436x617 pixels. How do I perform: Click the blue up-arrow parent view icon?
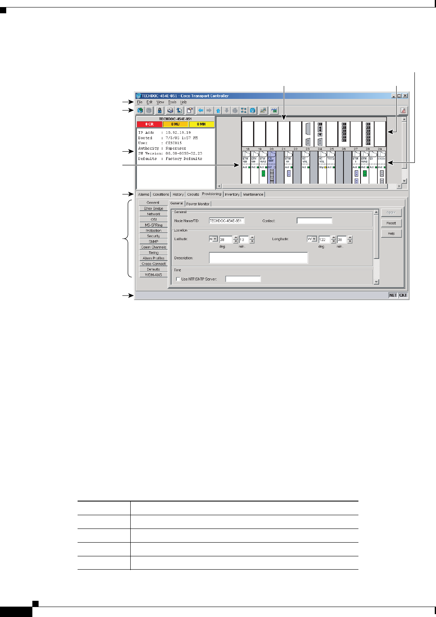(218, 111)
